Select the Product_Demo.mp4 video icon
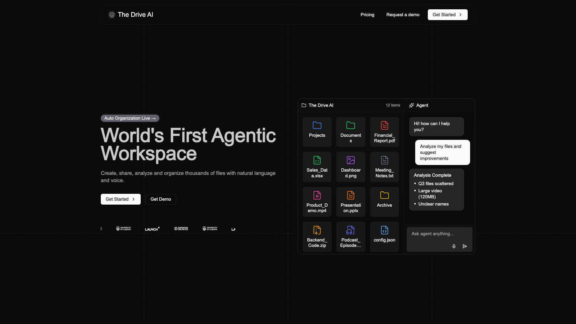The height and width of the screenshot is (324, 576). pyautogui.click(x=317, y=195)
